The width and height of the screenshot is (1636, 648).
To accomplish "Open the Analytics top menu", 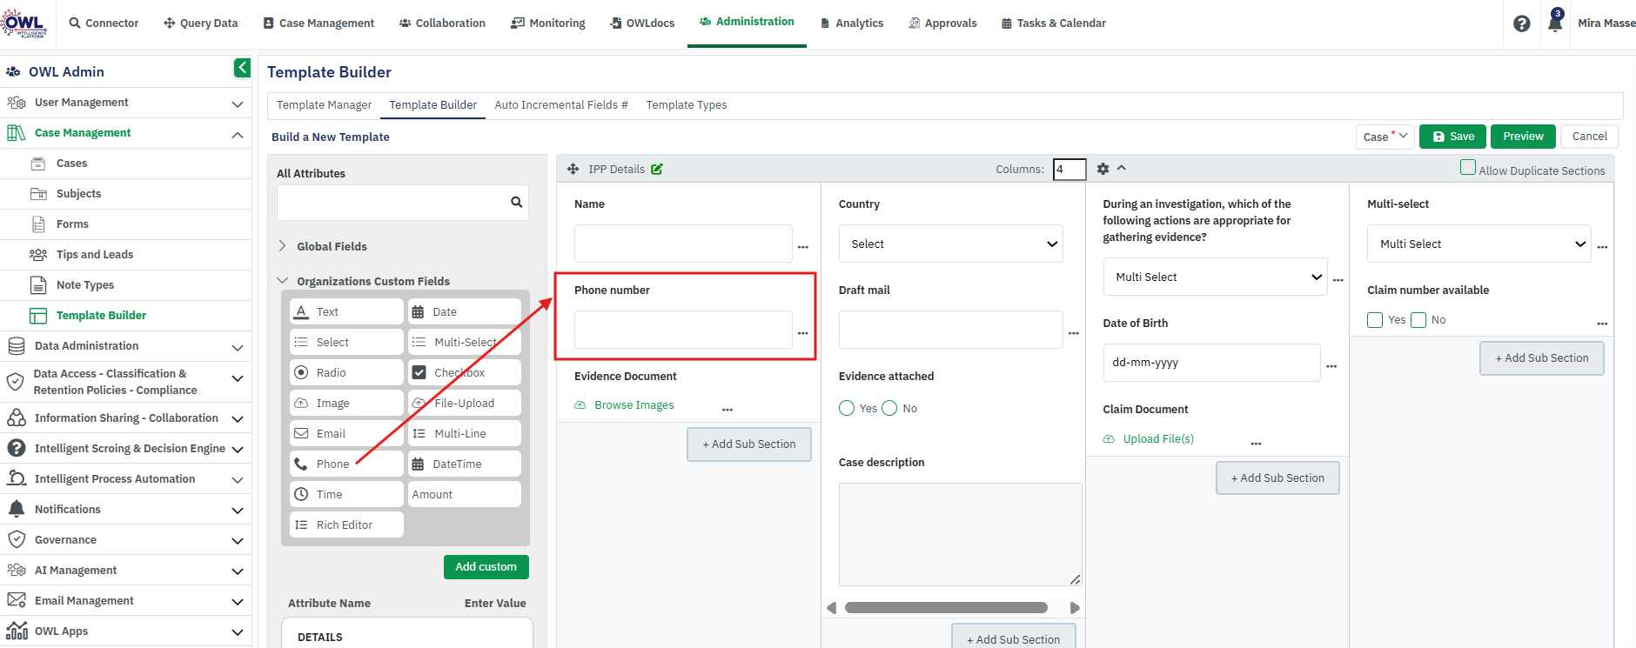I will [x=852, y=23].
